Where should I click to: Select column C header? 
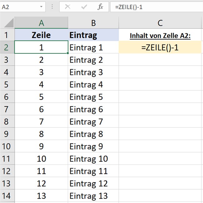(x=160, y=23)
